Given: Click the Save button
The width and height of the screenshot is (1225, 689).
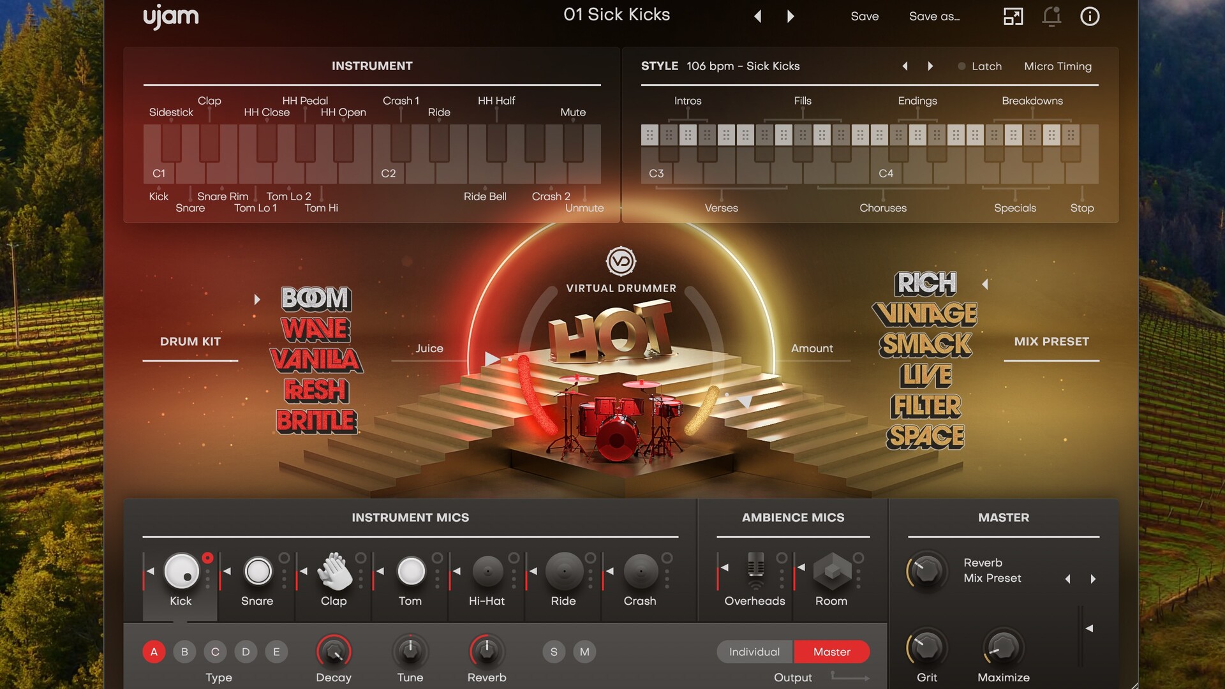Looking at the screenshot, I should pos(865,17).
